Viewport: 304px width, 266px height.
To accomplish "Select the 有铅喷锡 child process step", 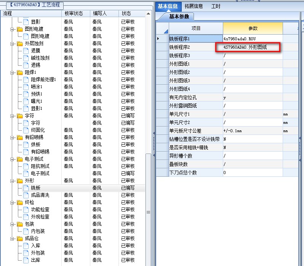I will click(40, 152).
